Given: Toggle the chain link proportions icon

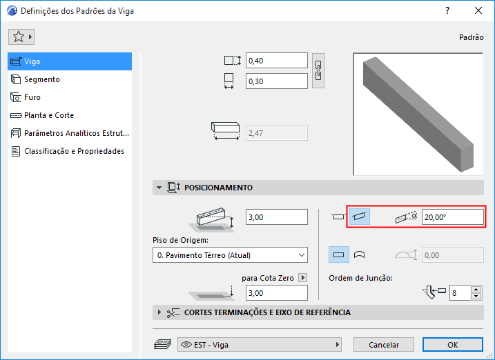Looking at the screenshot, I should (318, 70).
